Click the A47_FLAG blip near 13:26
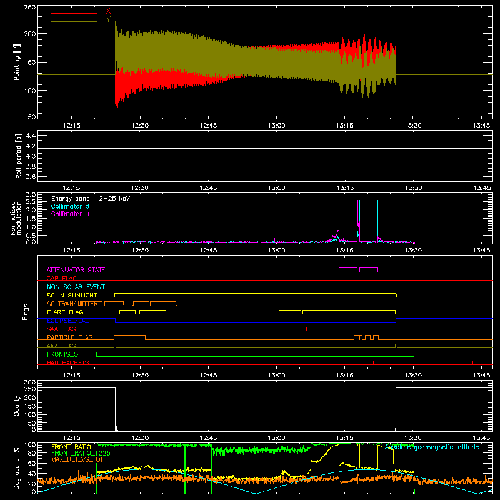The width and height of the screenshot is (500, 500). click(x=396, y=346)
